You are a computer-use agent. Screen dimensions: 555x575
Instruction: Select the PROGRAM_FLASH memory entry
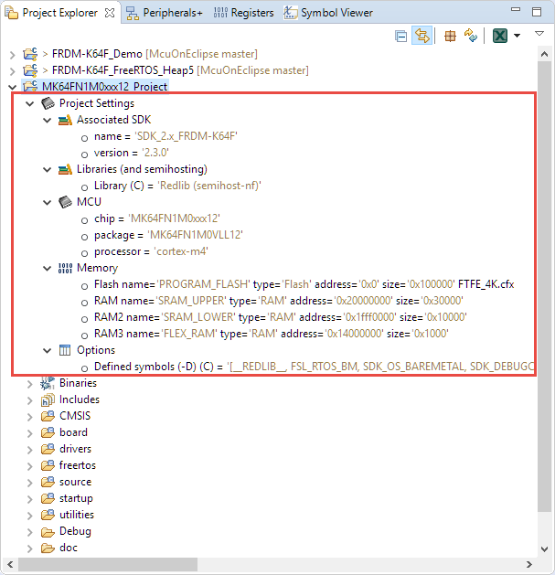click(304, 284)
